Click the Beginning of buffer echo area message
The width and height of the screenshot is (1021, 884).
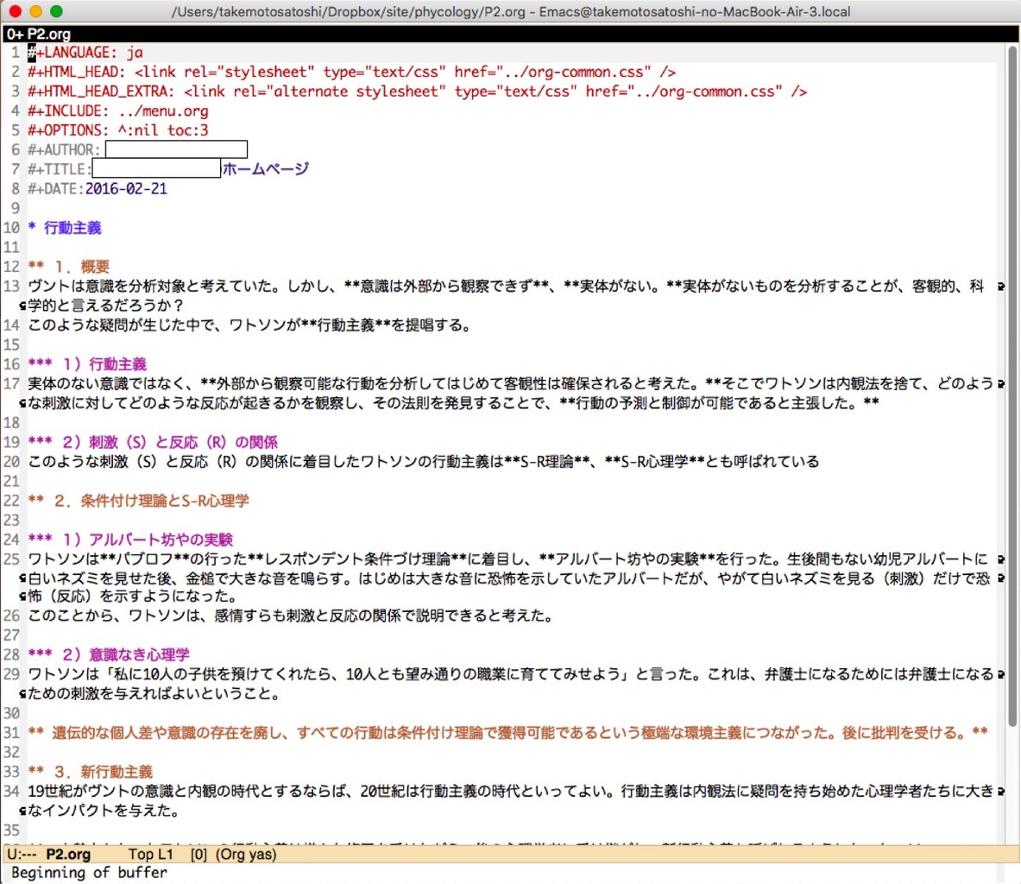click(x=89, y=873)
